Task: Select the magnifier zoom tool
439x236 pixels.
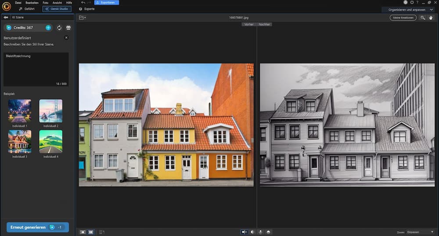Action: (x=423, y=18)
